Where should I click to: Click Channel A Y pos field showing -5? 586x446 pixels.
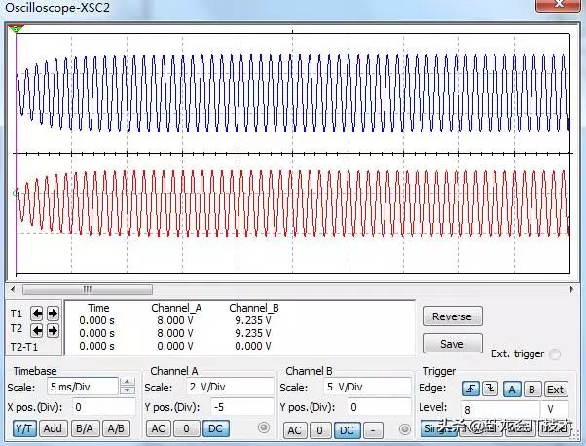[242, 407]
